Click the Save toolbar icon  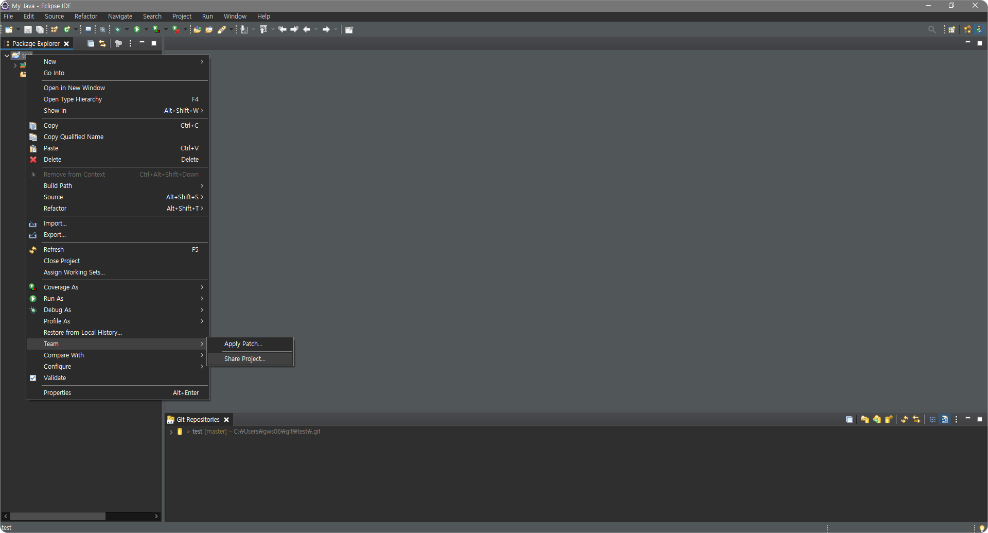click(28, 30)
